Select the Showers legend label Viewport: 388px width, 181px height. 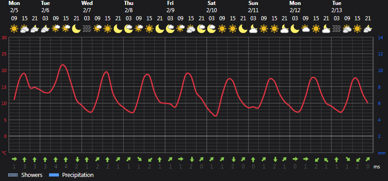click(x=32, y=175)
